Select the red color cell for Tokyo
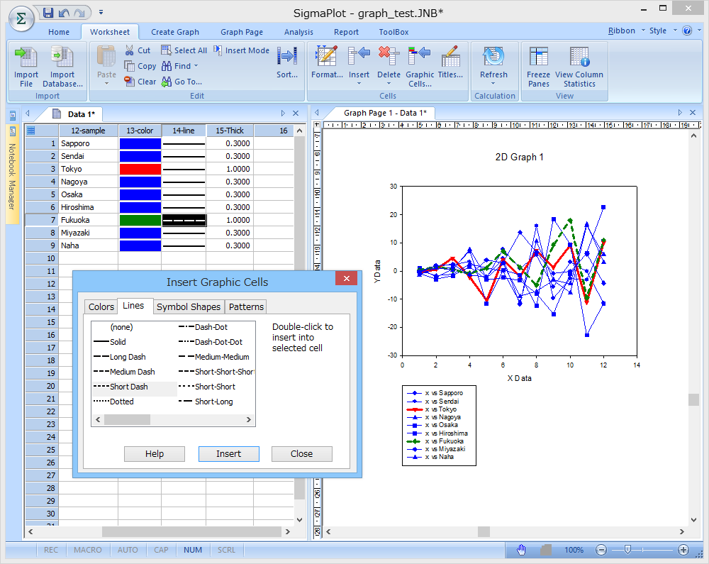 click(x=140, y=169)
